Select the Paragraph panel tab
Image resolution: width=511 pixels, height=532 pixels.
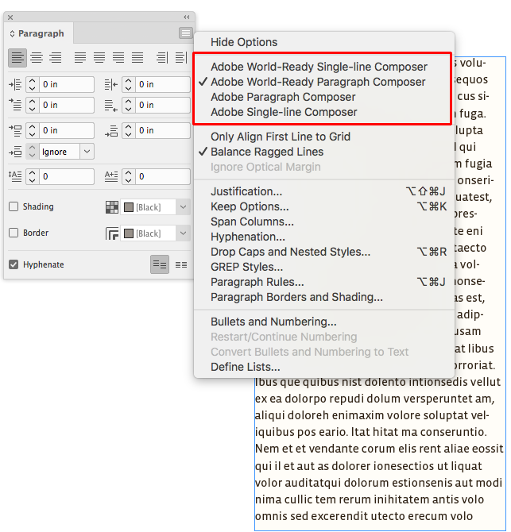click(x=39, y=33)
